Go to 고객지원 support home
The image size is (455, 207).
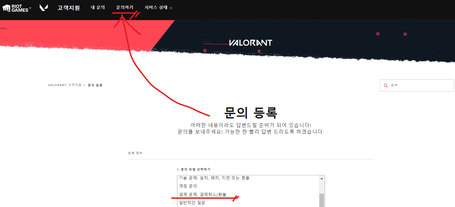(69, 8)
